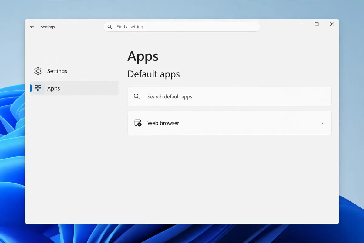The height and width of the screenshot is (243, 364).
Task: Click the Web browser checkmark icon
Action: click(x=138, y=123)
